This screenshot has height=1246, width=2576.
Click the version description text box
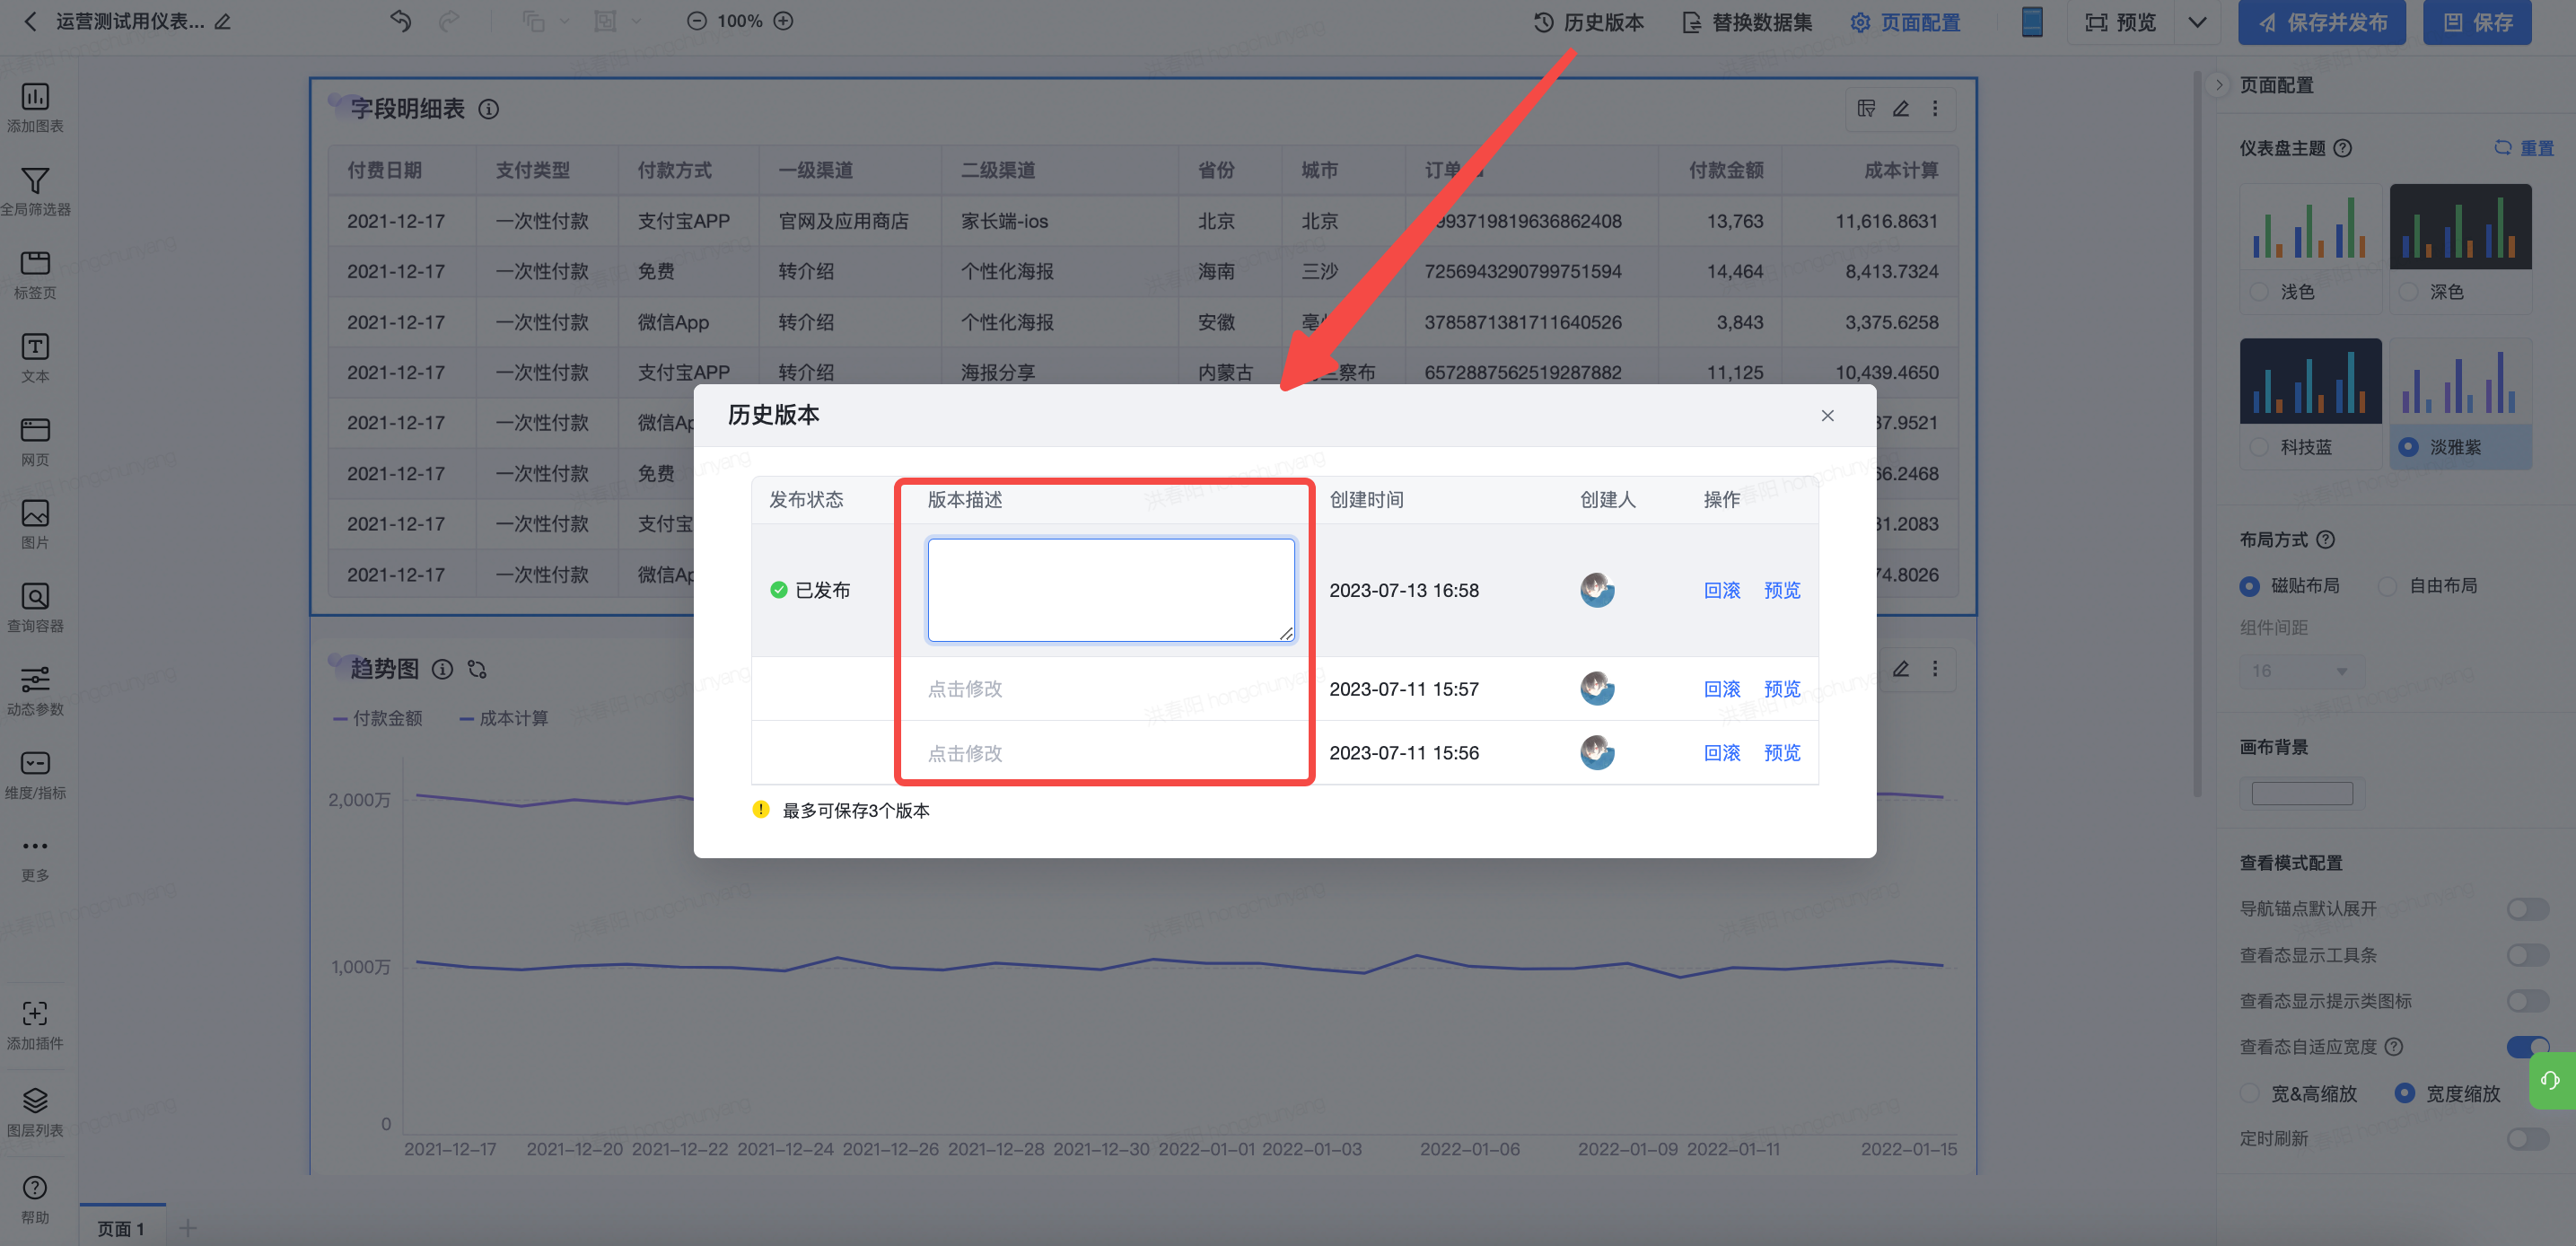click(x=1110, y=590)
